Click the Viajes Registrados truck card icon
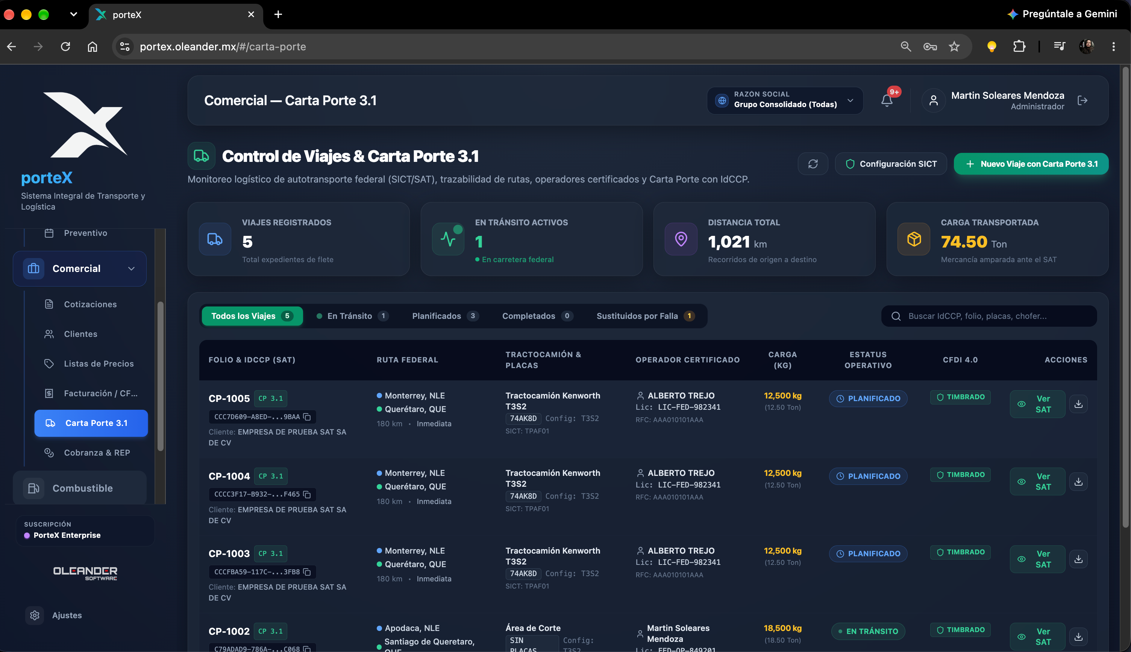 pyautogui.click(x=215, y=239)
